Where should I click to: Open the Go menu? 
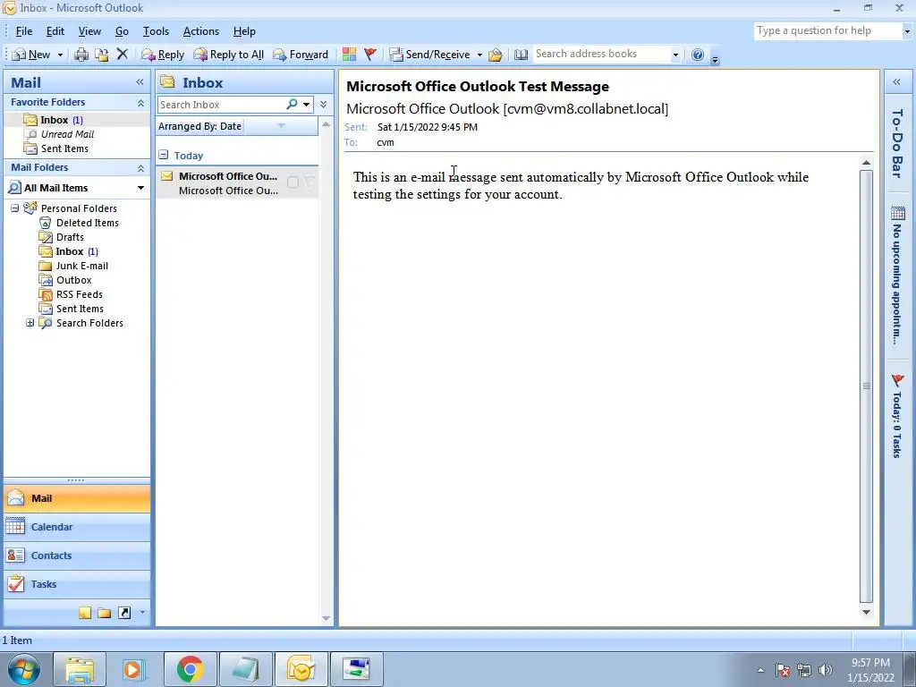click(x=122, y=31)
